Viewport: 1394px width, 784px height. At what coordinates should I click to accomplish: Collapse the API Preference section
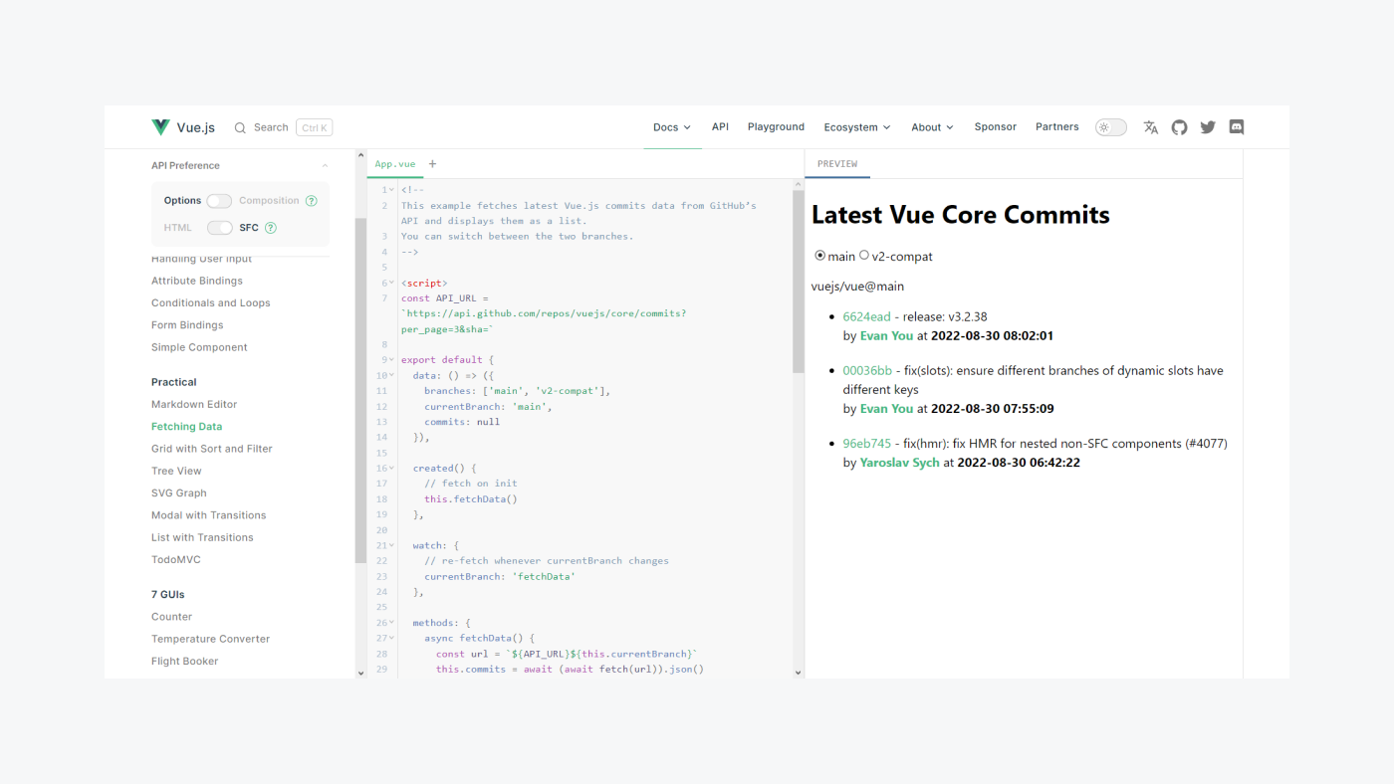324,164
